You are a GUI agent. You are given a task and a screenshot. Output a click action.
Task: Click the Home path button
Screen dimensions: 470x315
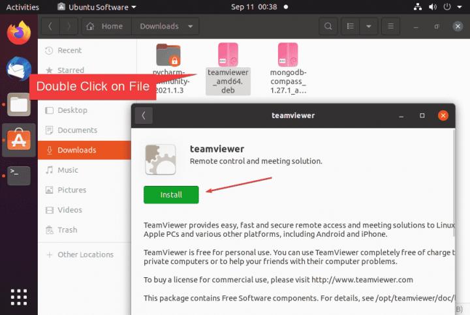[105, 27]
